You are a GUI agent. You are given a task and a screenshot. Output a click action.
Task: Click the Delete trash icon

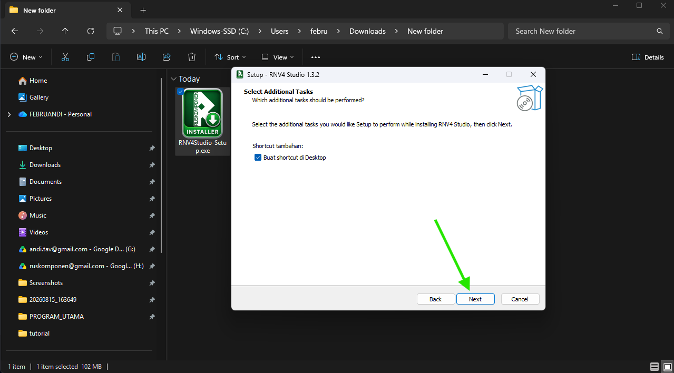[192, 57]
